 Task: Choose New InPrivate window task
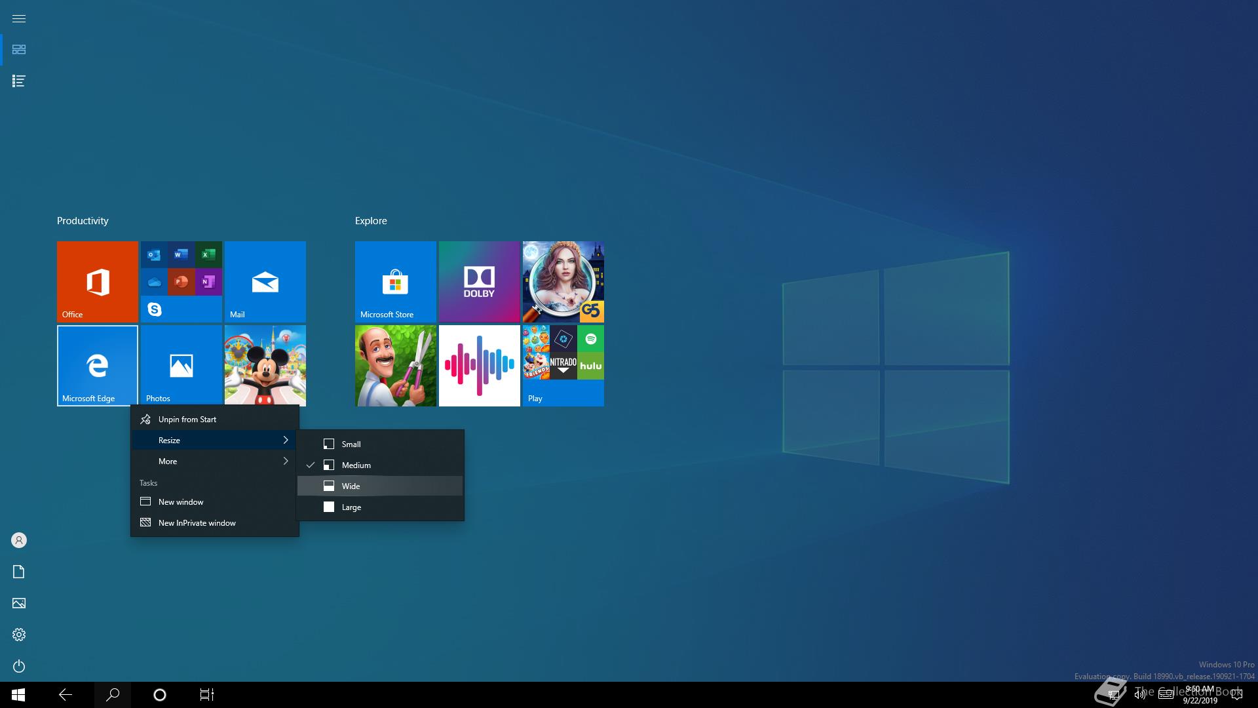point(215,523)
